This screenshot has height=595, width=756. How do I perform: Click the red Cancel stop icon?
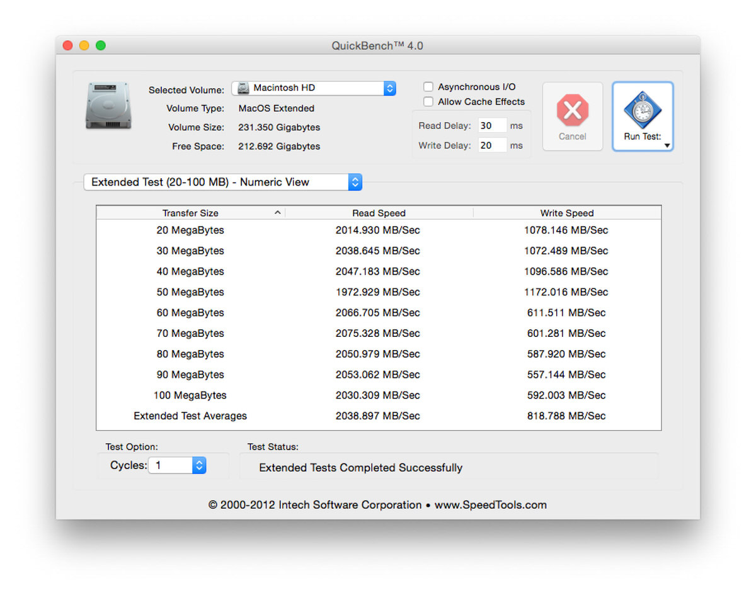(572, 110)
